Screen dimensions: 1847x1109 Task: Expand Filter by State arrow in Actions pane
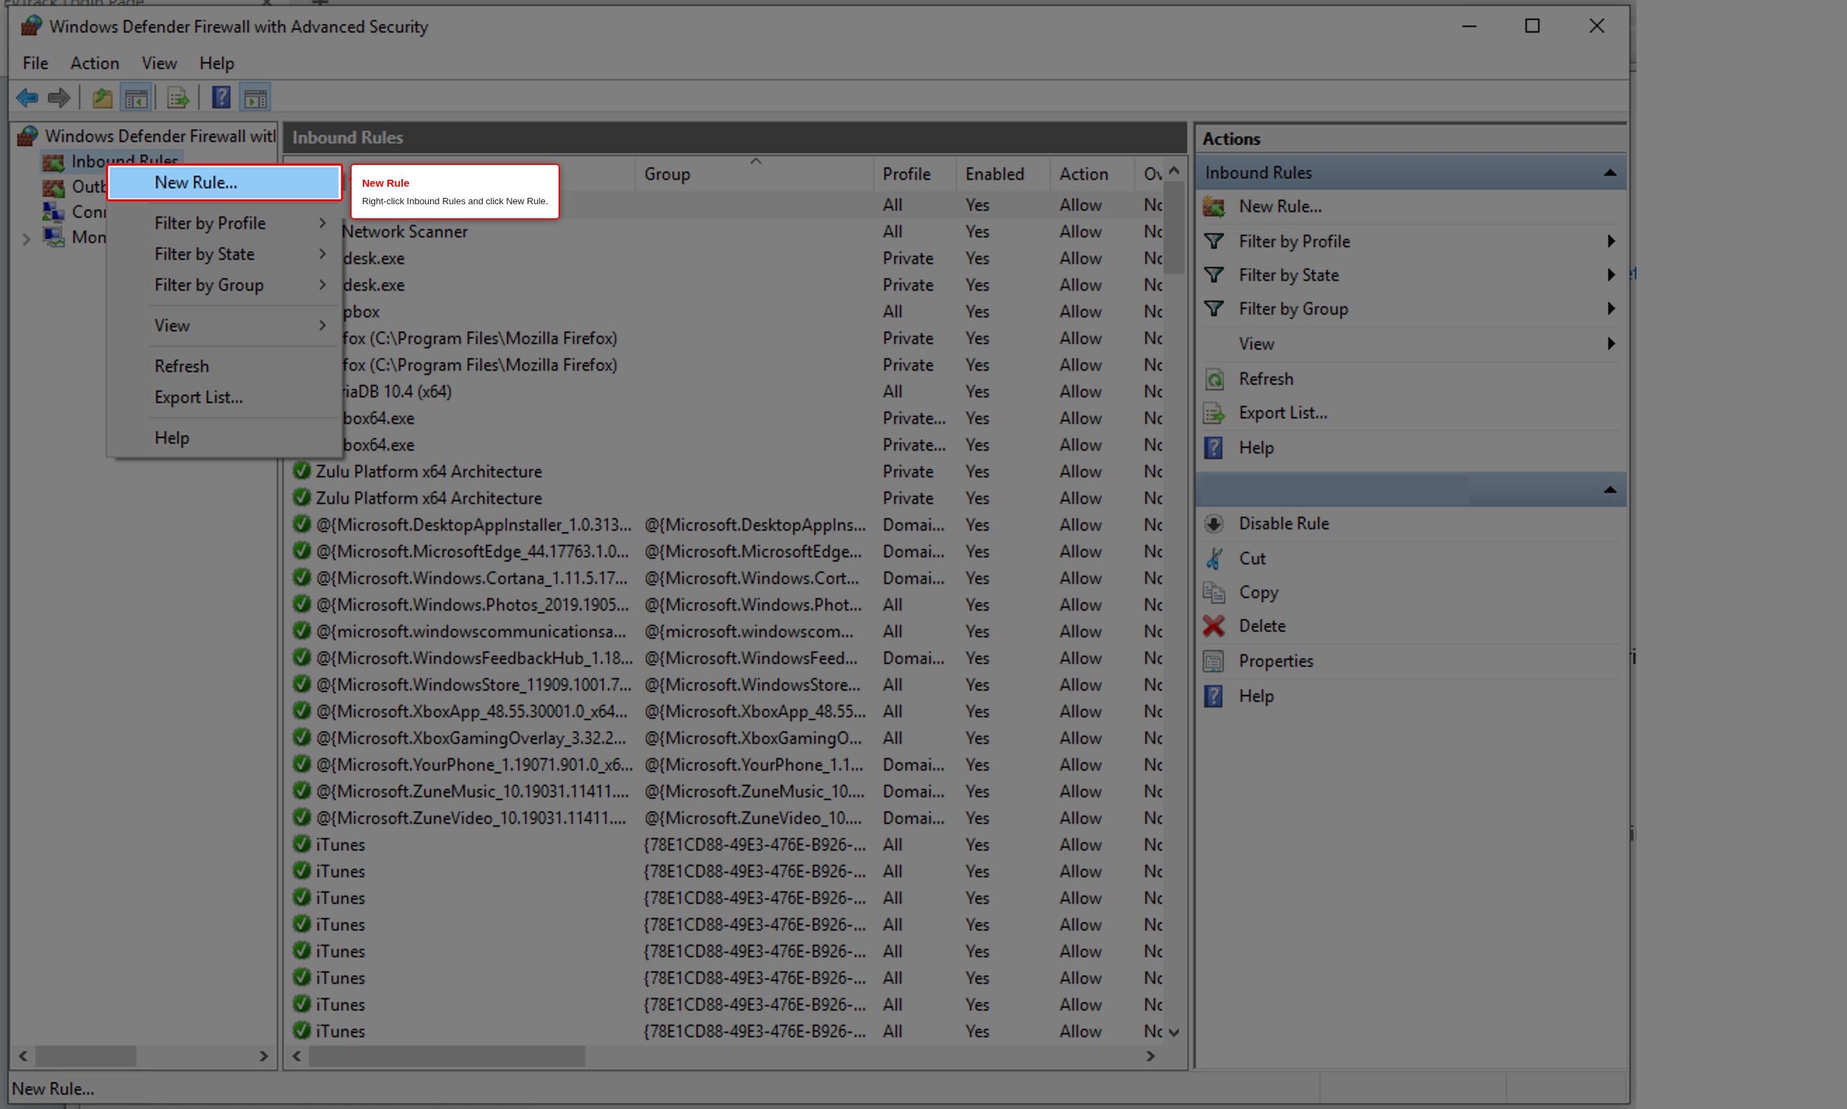(1611, 275)
